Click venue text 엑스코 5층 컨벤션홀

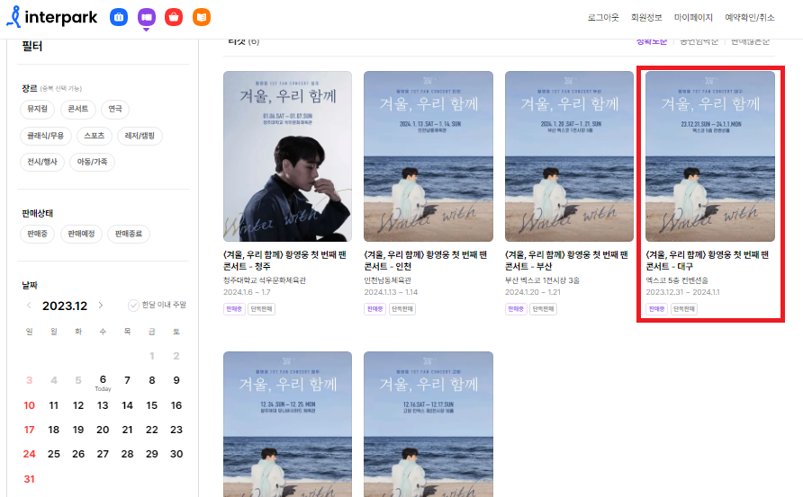click(677, 280)
